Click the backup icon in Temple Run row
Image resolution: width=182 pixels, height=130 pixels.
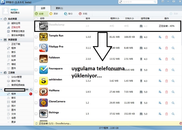pos(160,37)
